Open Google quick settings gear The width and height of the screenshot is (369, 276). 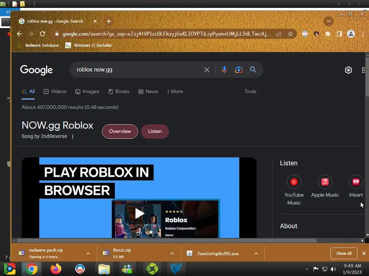pyautogui.click(x=348, y=70)
